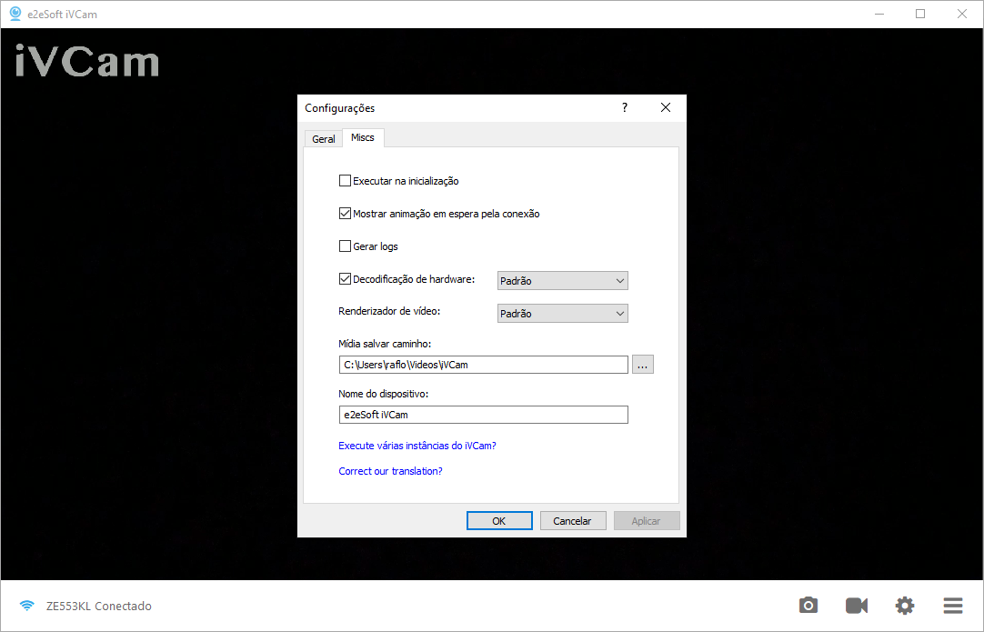Screen dimensions: 984x632
Task: Click the help question mark in Configurações
Action: (624, 107)
